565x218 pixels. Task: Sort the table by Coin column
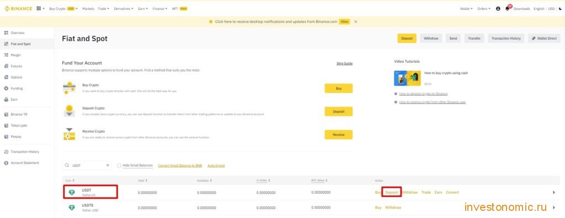click(70, 180)
